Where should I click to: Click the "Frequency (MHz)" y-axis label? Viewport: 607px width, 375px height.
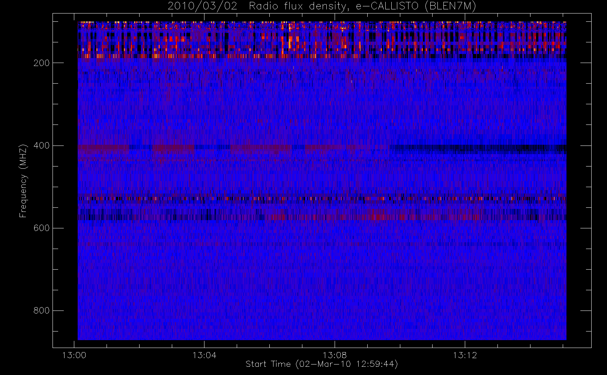pos(23,181)
